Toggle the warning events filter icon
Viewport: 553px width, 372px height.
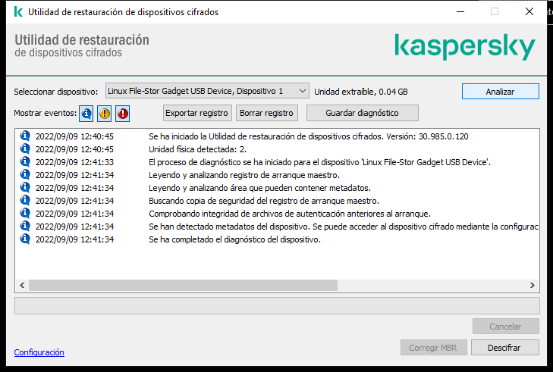pos(105,113)
